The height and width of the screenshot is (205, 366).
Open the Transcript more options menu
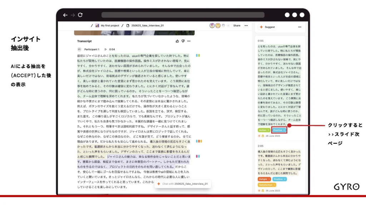(189, 41)
